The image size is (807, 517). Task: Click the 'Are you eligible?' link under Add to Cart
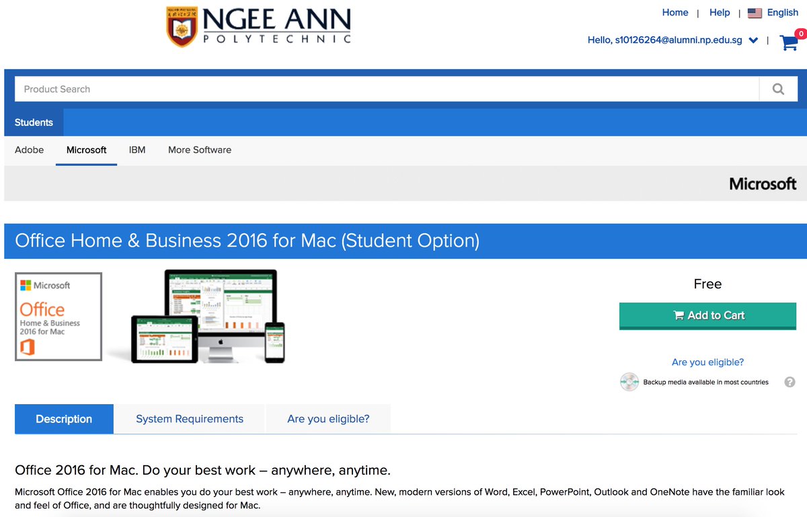(707, 362)
